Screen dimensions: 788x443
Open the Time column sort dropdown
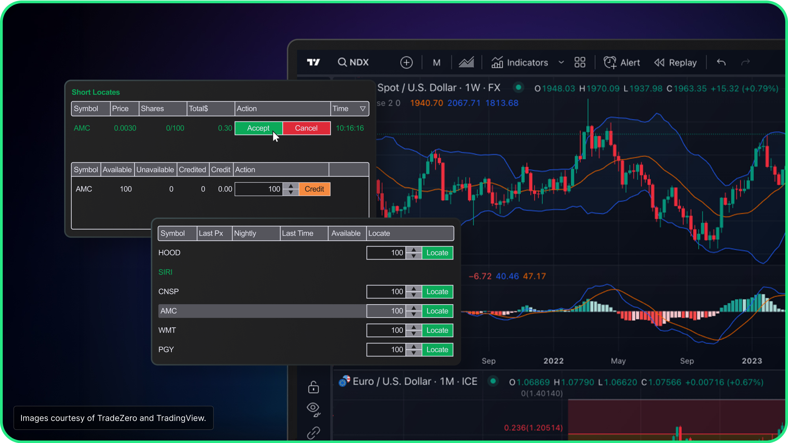pos(363,109)
